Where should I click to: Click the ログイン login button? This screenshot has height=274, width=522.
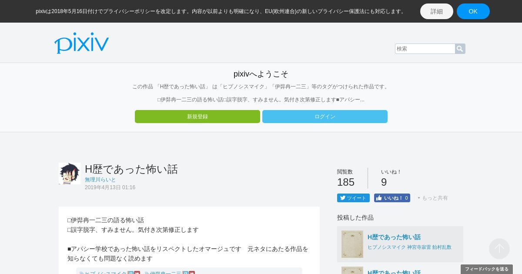(x=325, y=117)
